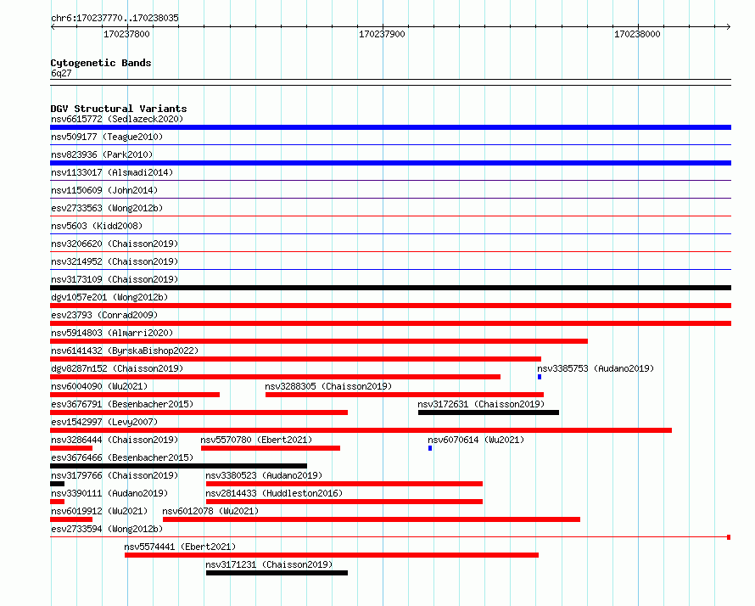Click the small blue marker under nsv3385753
The height and width of the screenshot is (606, 755).
click(540, 377)
